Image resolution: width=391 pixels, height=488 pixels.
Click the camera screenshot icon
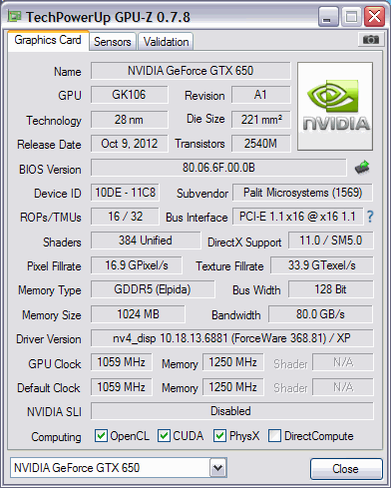[x=370, y=40]
